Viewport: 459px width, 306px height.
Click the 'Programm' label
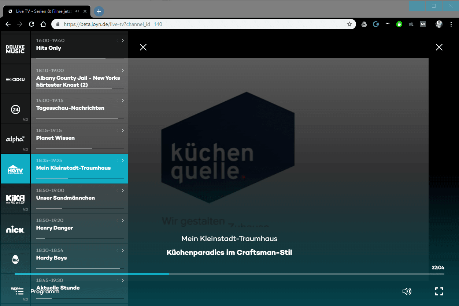[45, 291]
